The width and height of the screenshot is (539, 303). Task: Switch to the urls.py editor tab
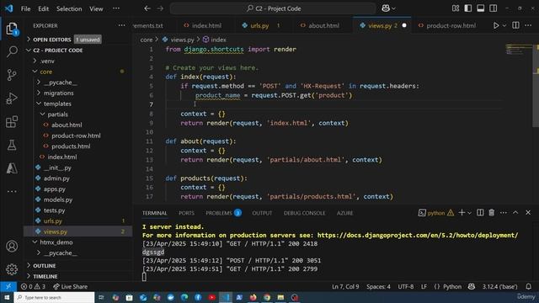(260, 25)
